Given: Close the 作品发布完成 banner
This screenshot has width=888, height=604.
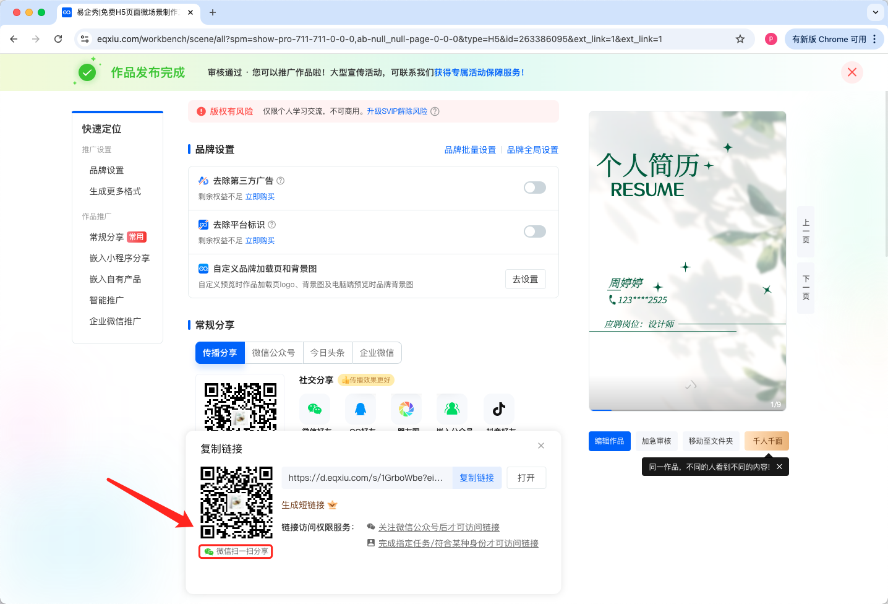Looking at the screenshot, I should [x=852, y=72].
